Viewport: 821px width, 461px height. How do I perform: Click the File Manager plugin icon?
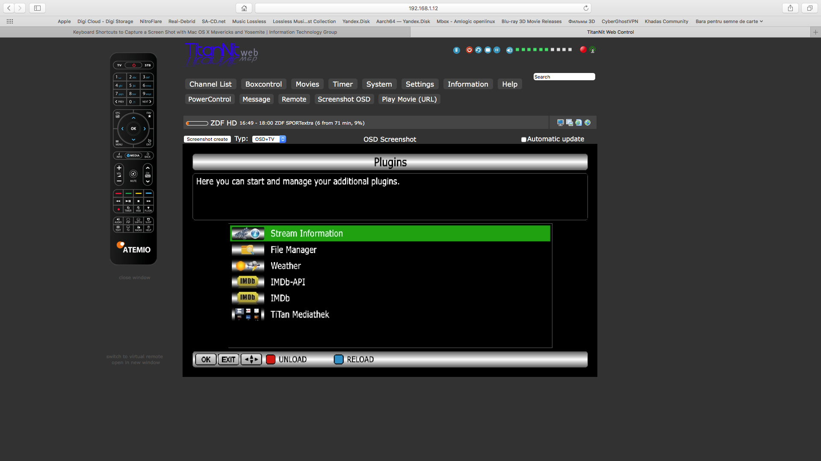coord(248,250)
